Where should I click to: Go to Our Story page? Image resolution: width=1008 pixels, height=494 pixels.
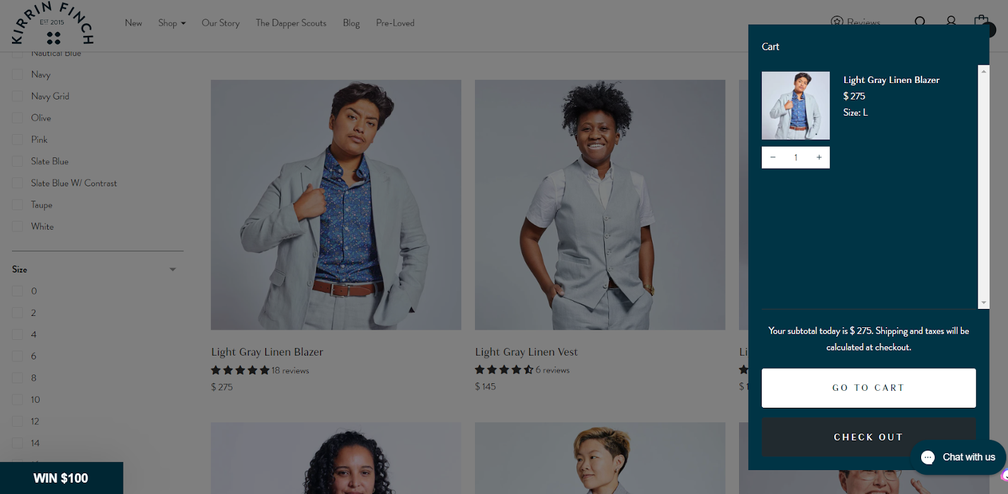(220, 23)
